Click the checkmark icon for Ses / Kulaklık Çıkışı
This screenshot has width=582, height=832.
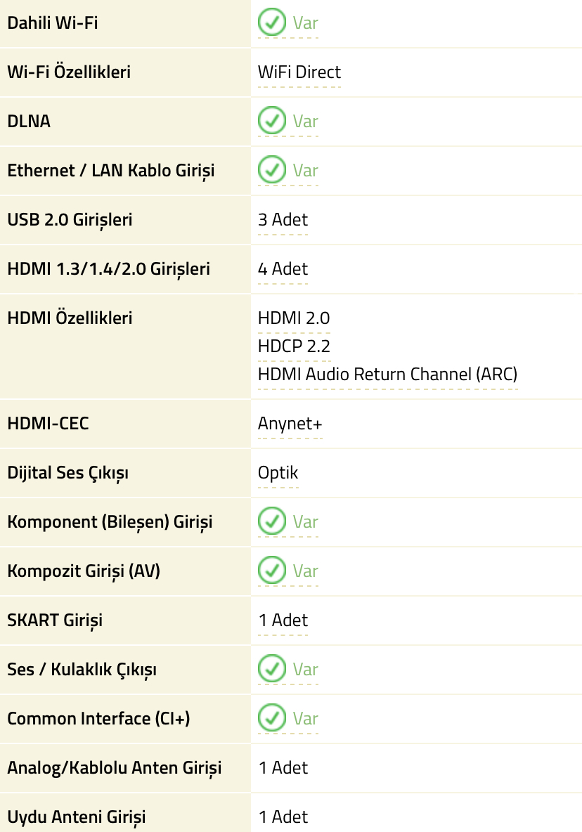271,668
